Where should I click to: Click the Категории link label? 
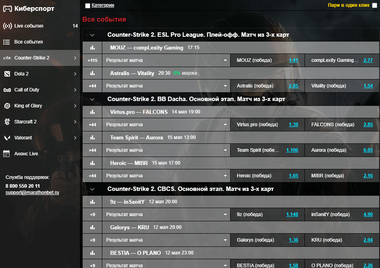(103, 5)
